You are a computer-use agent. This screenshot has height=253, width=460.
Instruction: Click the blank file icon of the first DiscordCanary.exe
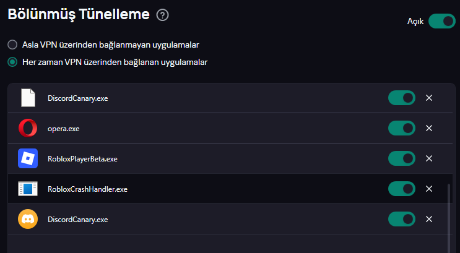pos(28,98)
